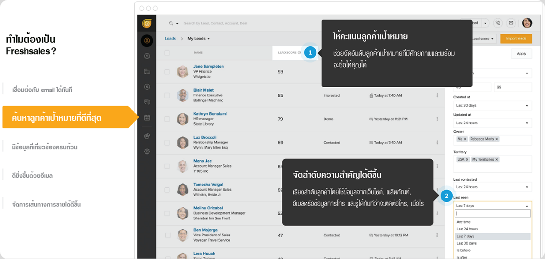
Task: Tick the Mano Jac checkbox
Action: point(167,166)
